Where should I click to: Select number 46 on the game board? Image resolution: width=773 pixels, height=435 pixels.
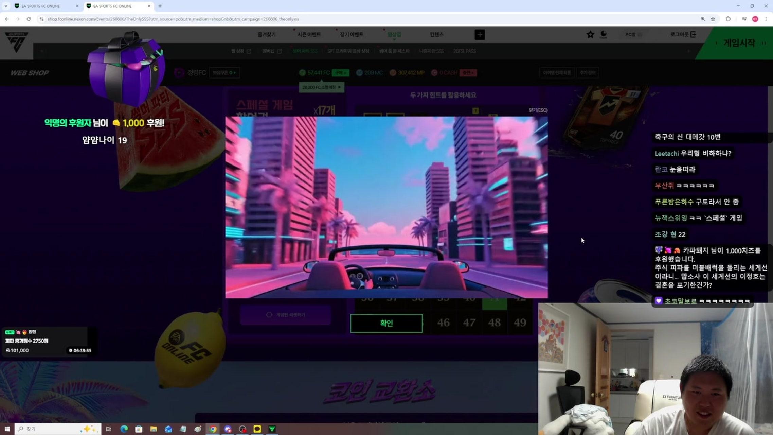(x=443, y=323)
